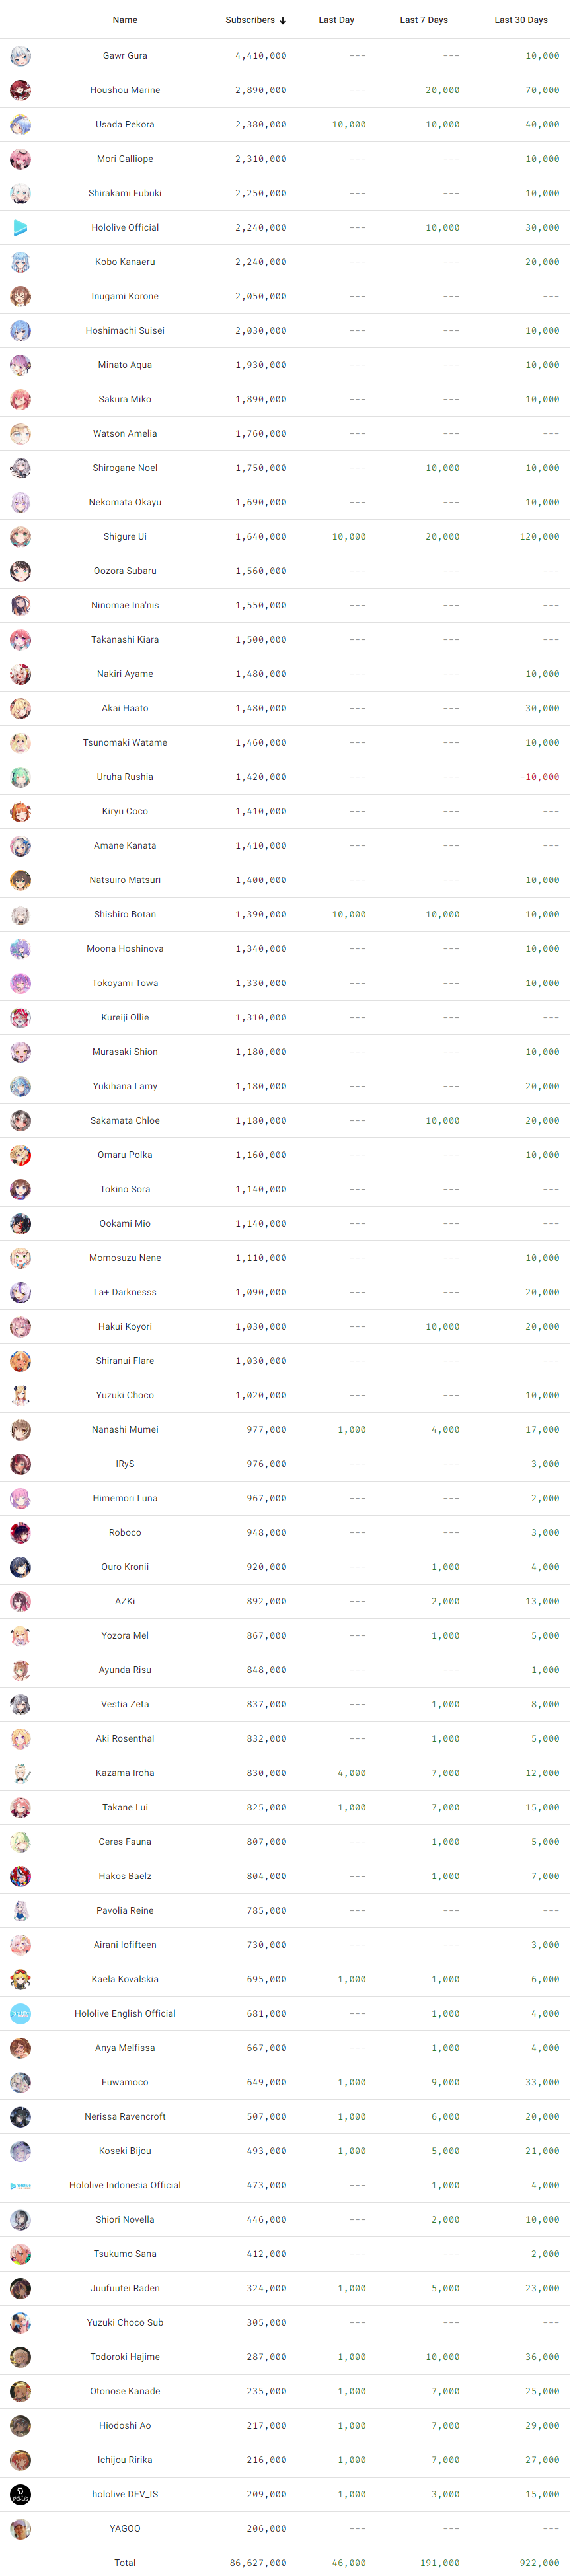Click Kiryu Coco's avatar icon
Screen dimensions: 571x2576
[x=20, y=811]
